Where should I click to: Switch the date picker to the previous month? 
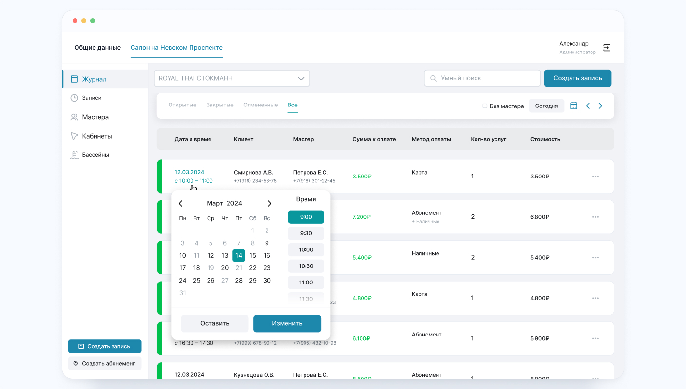pyautogui.click(x=181, y=203)
